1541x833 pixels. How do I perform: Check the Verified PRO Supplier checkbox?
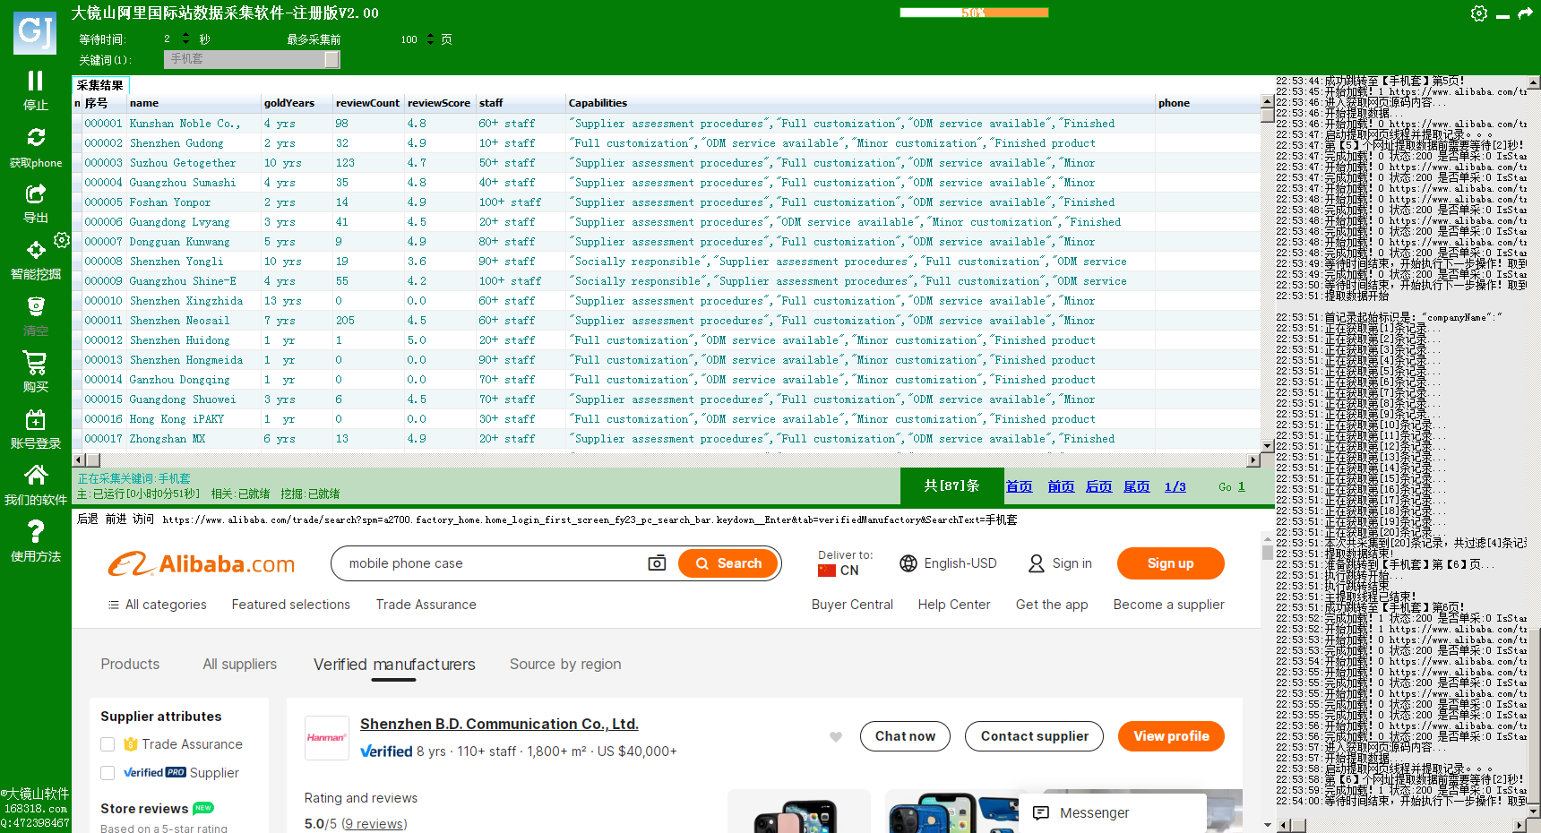point(108,773)
